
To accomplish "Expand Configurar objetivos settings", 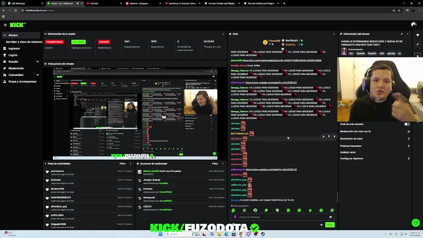I will [375, 159].
